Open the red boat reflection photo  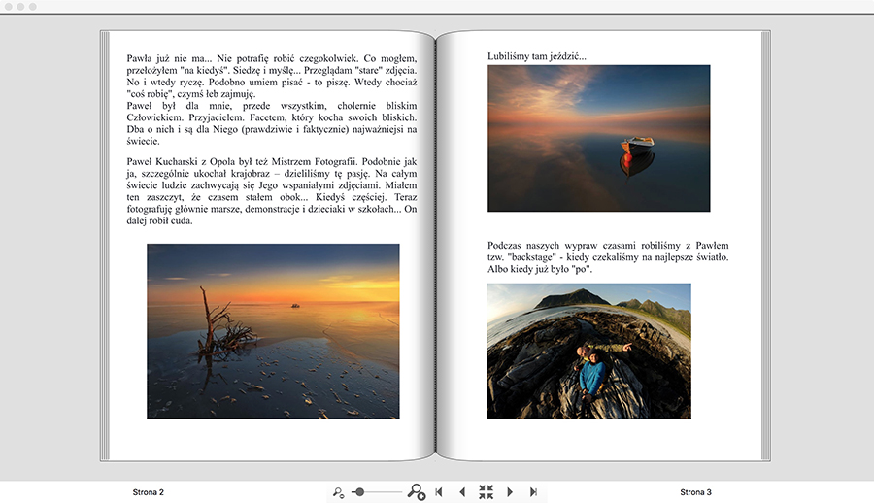click(x=598, y=138)
